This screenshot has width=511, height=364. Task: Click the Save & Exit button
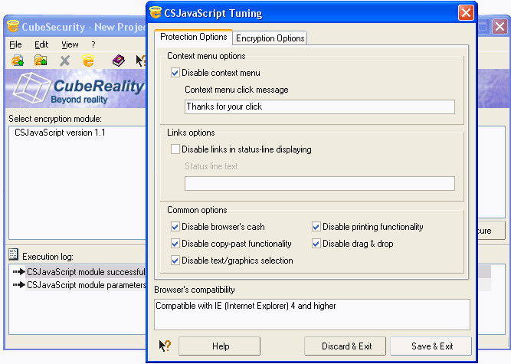[x=431, y=346]
